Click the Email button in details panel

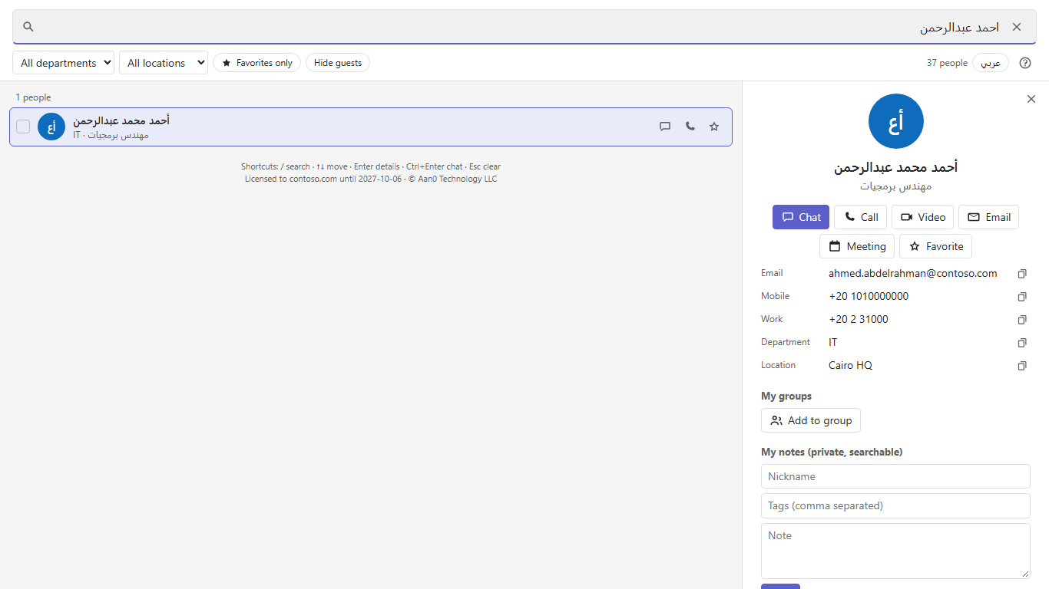989,217
